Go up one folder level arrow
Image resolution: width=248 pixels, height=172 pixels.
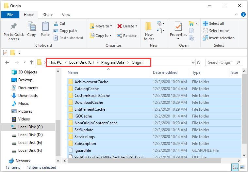(x=31, y=62)
